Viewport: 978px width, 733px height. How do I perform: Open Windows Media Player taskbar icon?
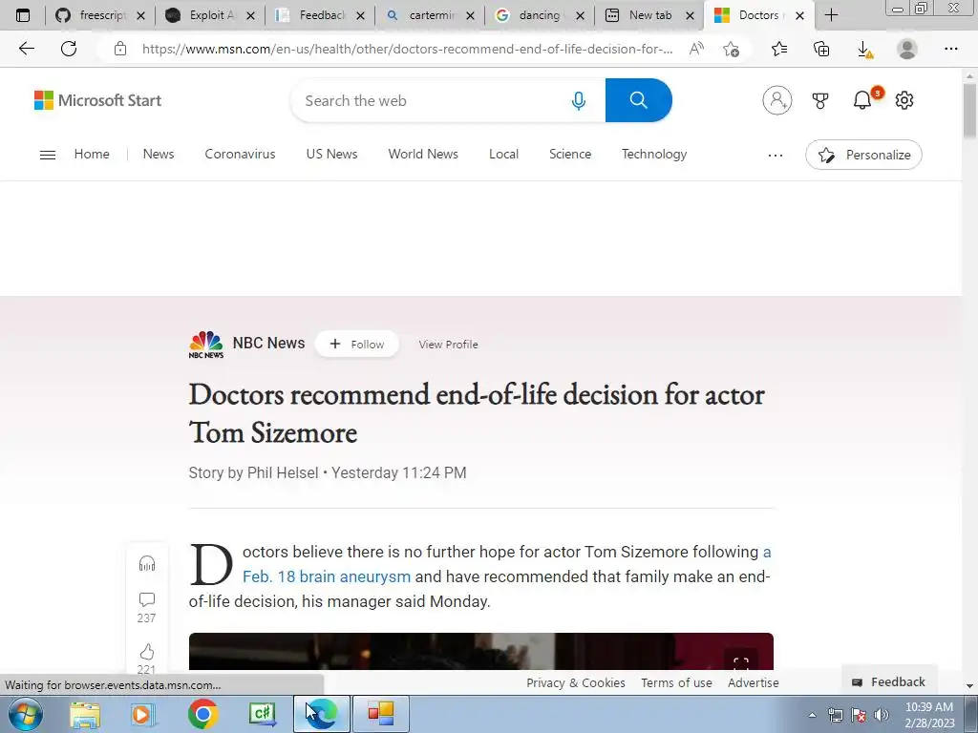tap(142, 714)
